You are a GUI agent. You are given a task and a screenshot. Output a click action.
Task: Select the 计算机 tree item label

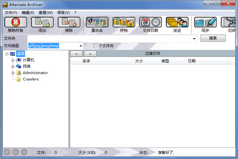[29, 60]
